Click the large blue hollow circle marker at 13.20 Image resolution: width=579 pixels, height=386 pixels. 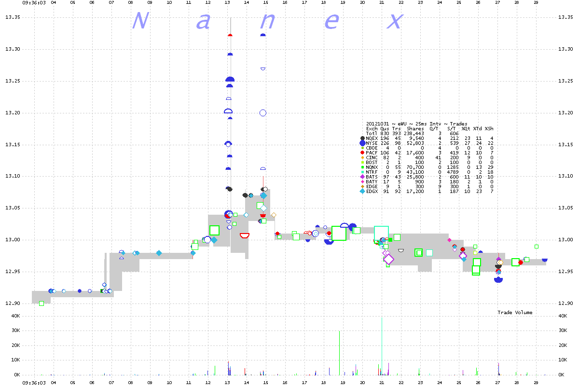click(263, 113)
